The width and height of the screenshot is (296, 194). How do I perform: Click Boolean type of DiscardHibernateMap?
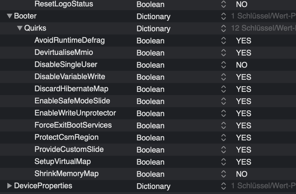151,89
